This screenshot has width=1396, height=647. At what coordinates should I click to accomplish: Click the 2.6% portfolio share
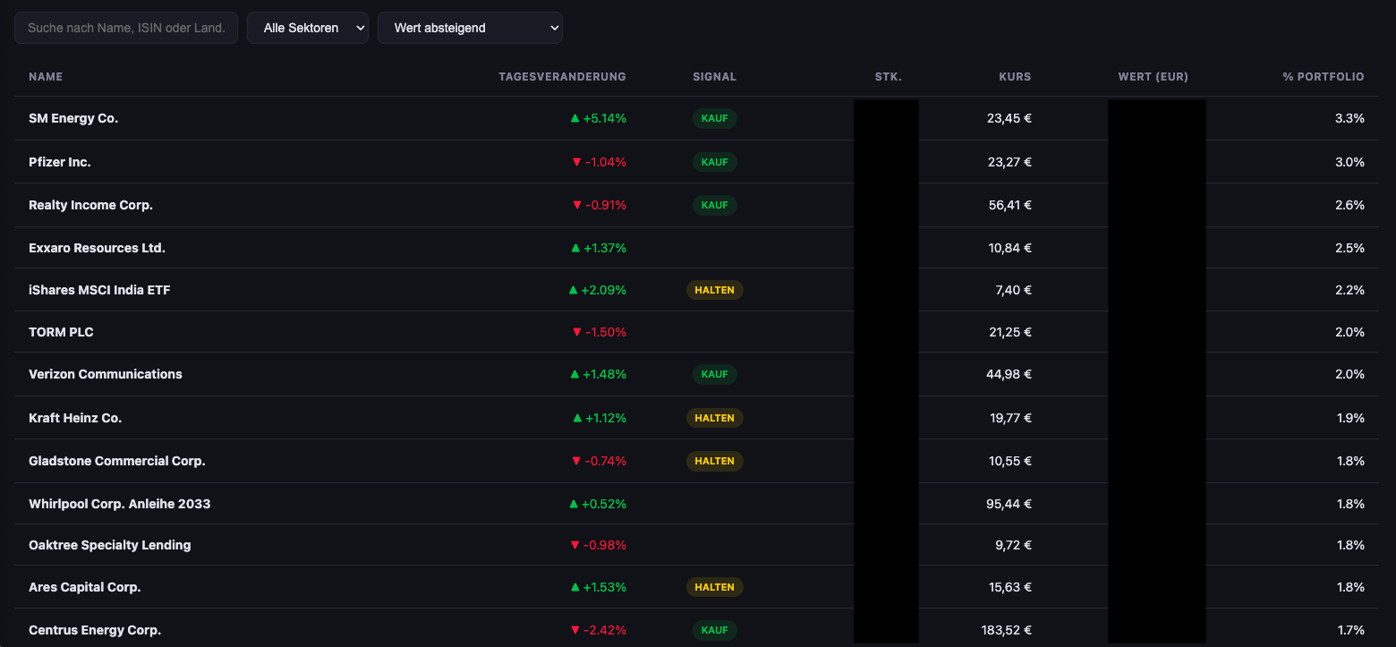click(1349, 205)
